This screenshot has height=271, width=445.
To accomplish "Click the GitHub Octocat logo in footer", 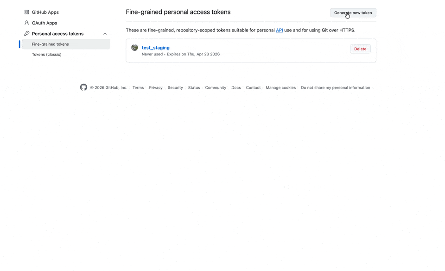I will coord(83,87).
